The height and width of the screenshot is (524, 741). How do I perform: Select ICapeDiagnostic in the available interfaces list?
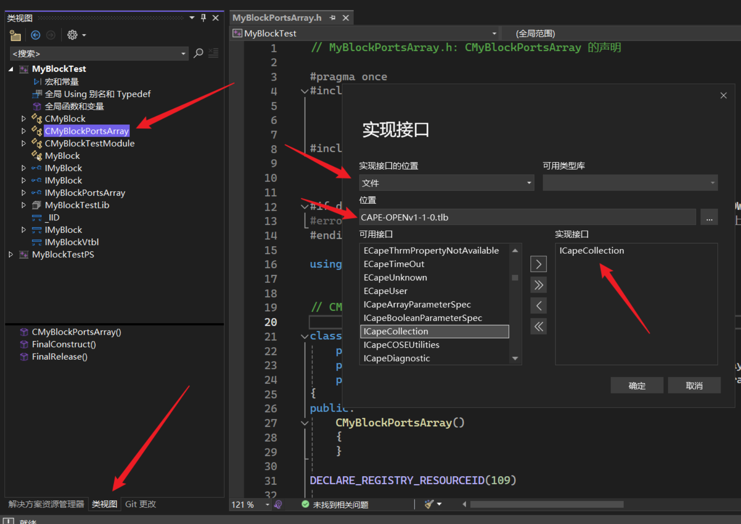[396, 358]
